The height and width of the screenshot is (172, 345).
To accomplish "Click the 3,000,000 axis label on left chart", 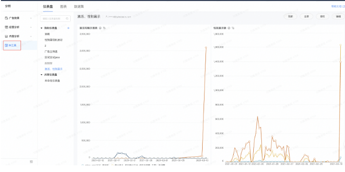I will (85, 51).
